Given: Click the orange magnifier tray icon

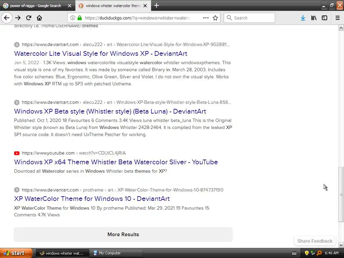Looking at the screenshot, I should pos(319,253).
